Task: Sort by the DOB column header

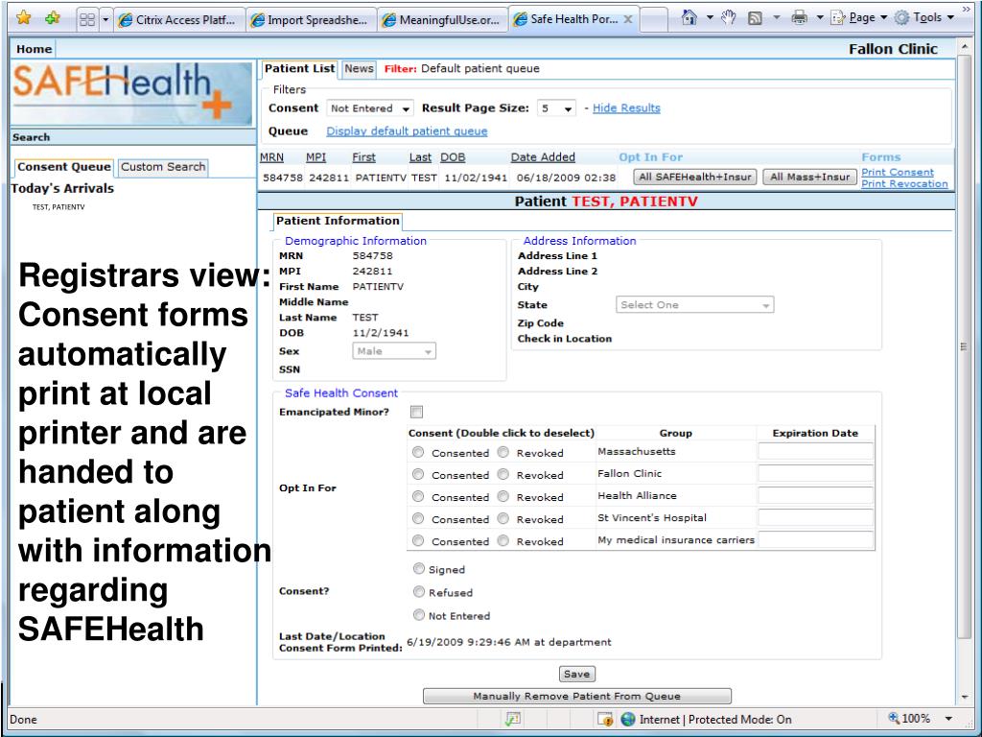Action: [453, 157]
